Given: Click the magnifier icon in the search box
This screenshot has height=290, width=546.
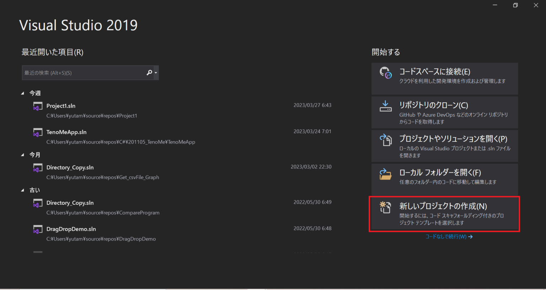Looking at the screenshot, I should [x=149, y=72].
